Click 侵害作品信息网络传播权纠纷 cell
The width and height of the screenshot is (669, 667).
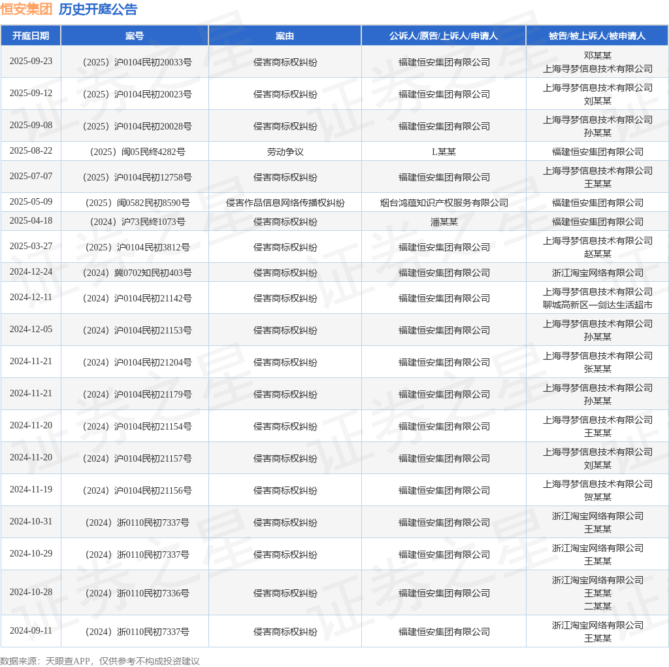tap(285, 203)
